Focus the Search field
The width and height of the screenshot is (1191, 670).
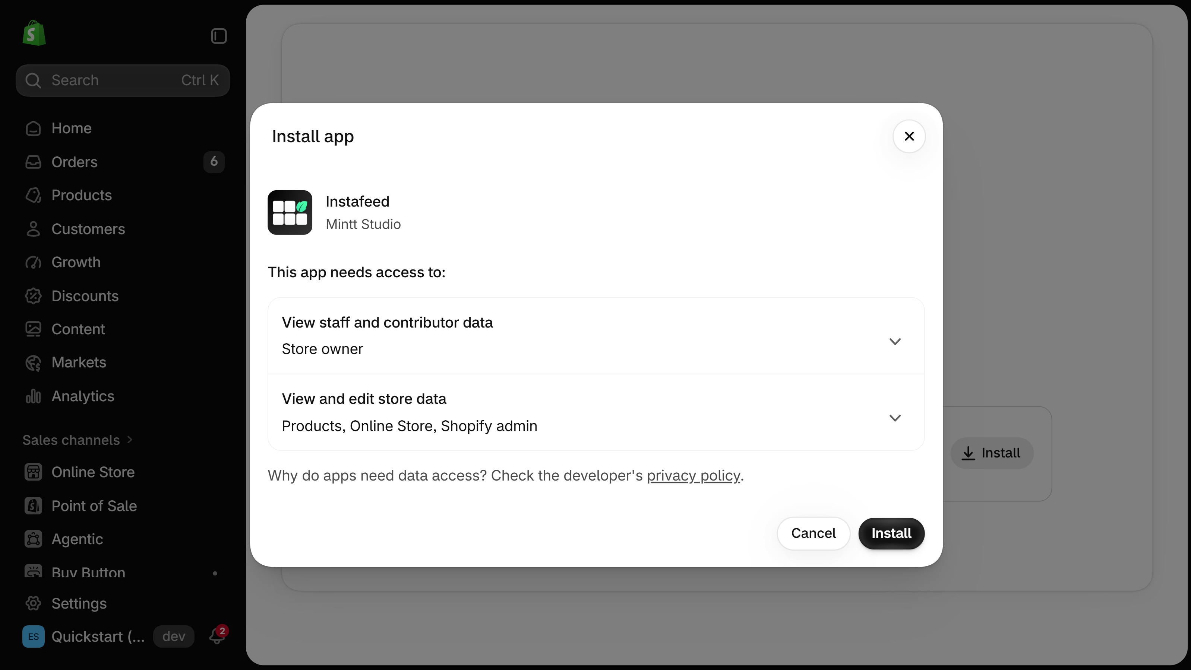pyautogui.click(x=123, y=80)
